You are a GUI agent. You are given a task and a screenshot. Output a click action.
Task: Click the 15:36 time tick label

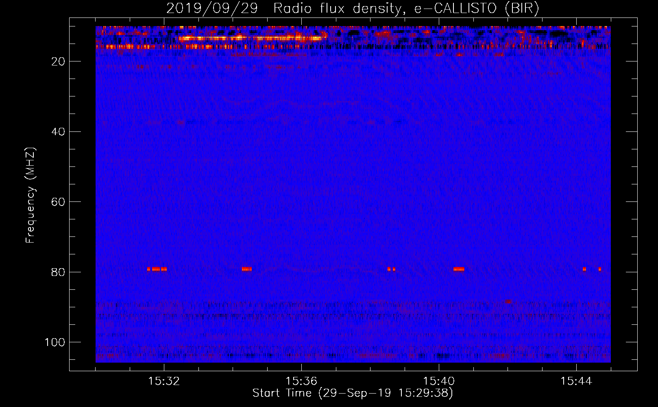301,381
